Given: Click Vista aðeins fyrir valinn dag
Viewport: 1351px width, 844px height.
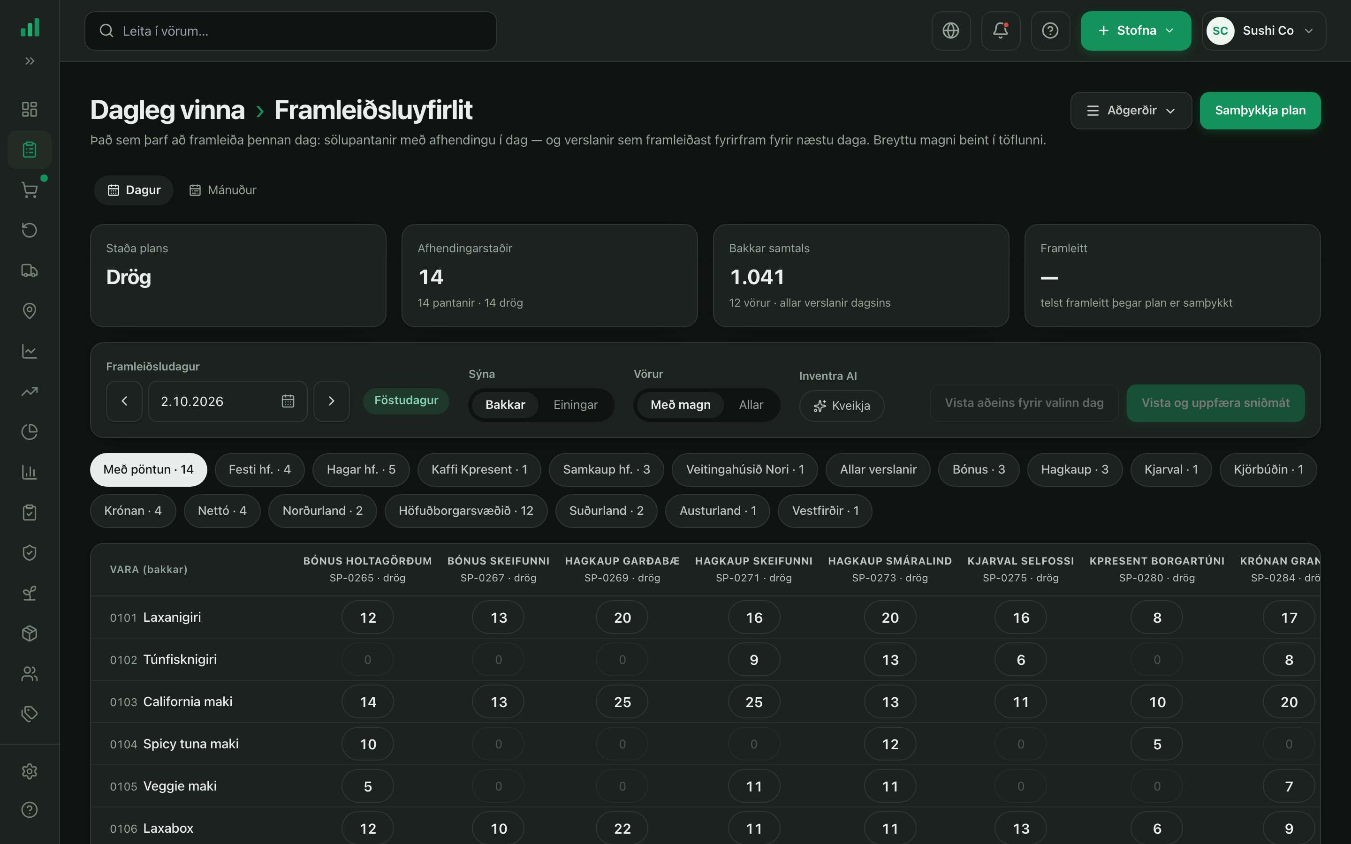Looking at the screenshot, I should click(x=1024, y=403).
